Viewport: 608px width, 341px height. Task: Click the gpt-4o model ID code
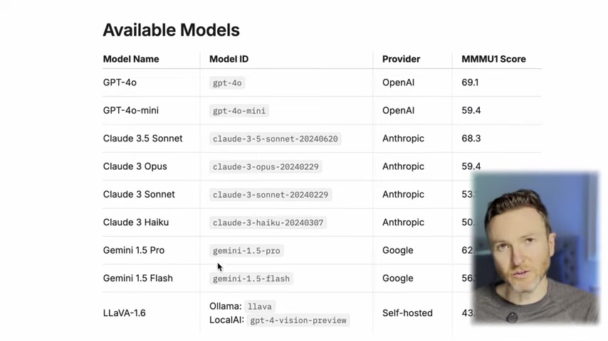coord(227,83)
